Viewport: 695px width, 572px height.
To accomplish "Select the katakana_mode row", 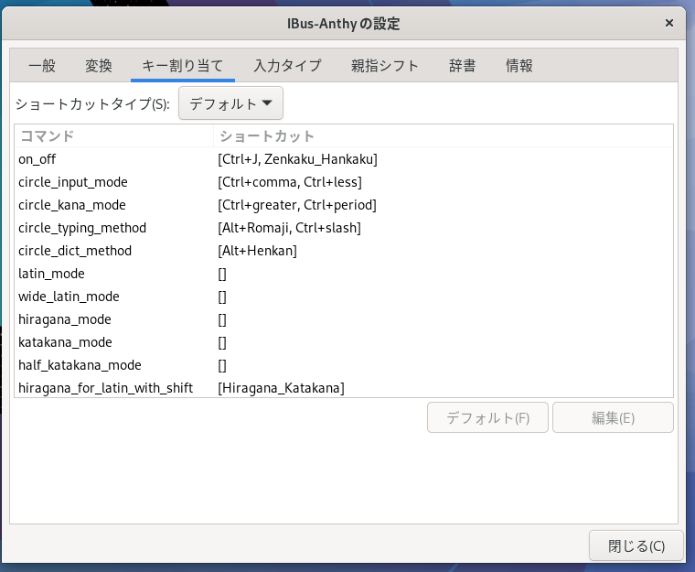I will pos(344,342).
